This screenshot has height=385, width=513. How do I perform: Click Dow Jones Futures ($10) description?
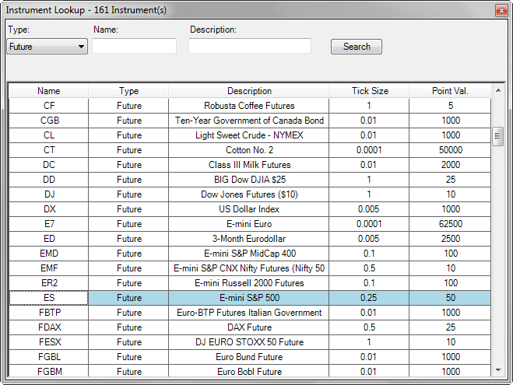point(249,194)
